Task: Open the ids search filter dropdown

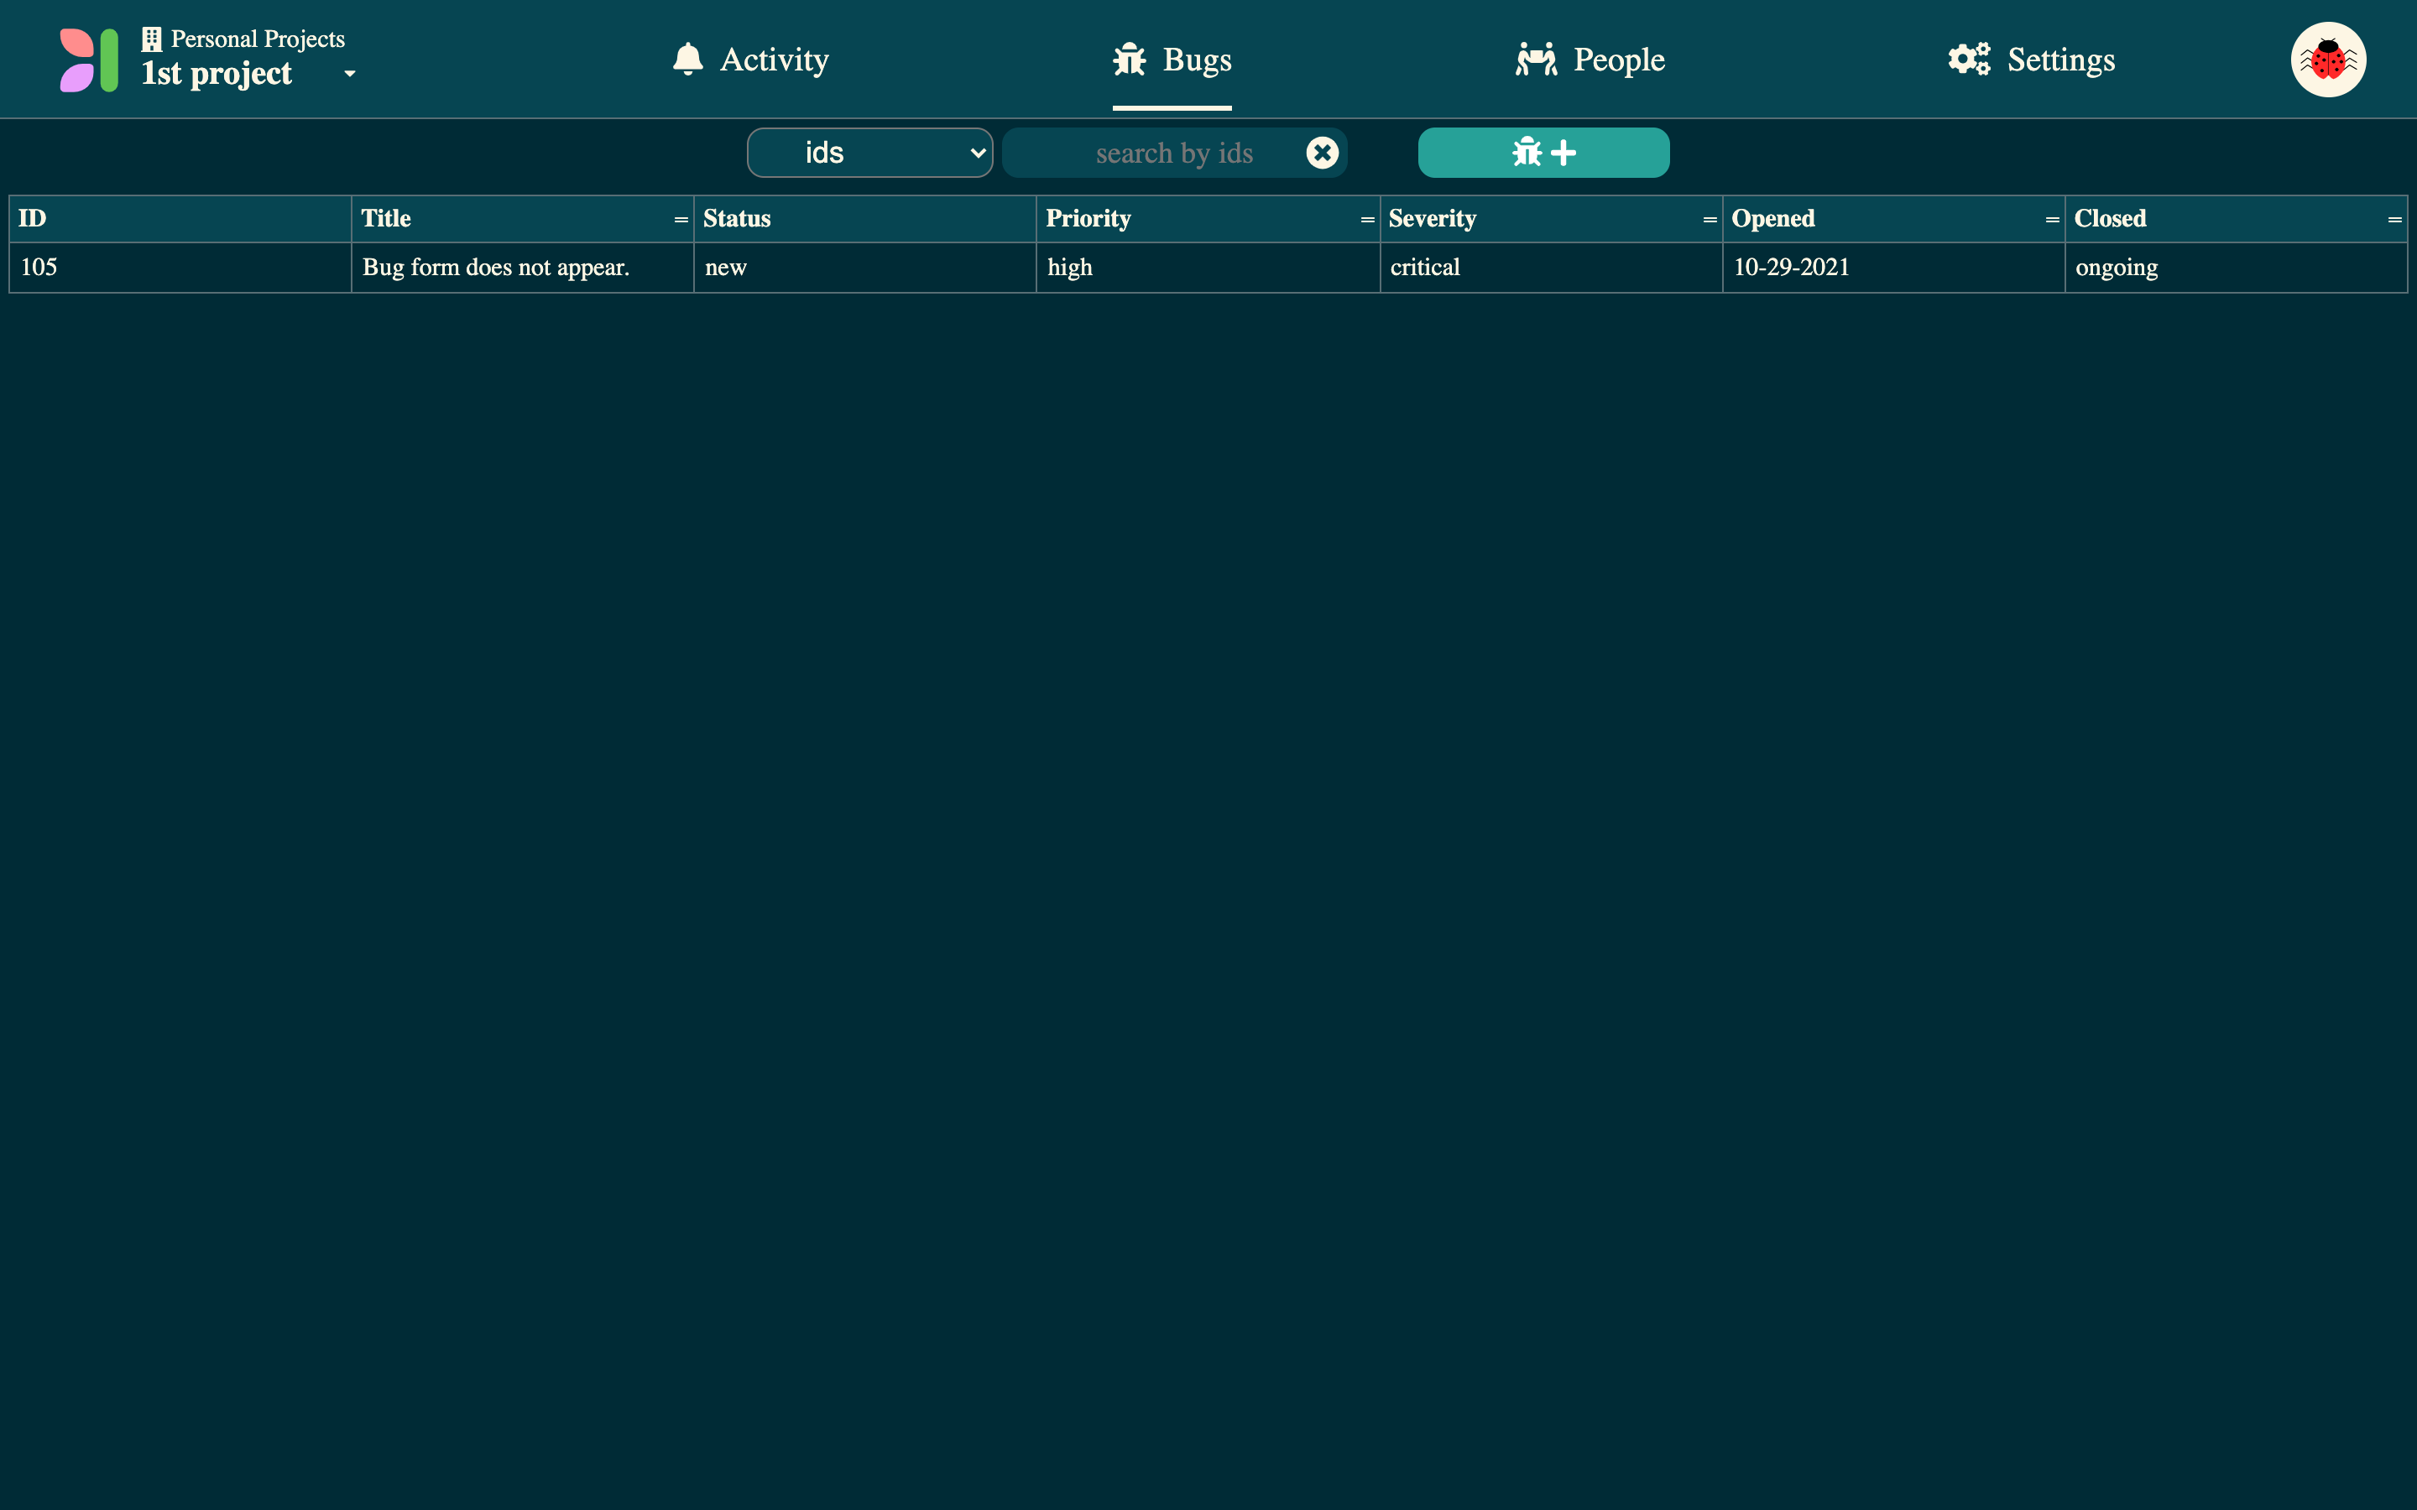Action: pyautogui.click(x=870, y=153)
